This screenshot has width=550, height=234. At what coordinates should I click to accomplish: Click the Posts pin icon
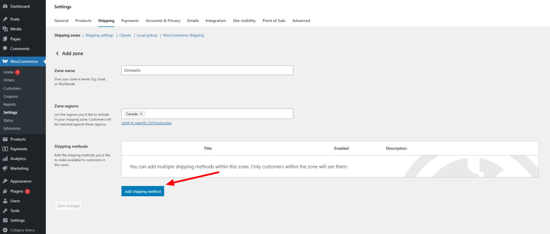click(x=5, y=19)
